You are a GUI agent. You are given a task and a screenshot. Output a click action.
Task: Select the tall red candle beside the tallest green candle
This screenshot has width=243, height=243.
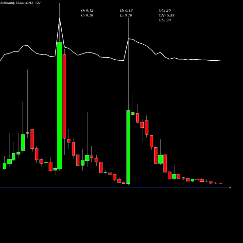pyautogui.click(x=64, y=96)
